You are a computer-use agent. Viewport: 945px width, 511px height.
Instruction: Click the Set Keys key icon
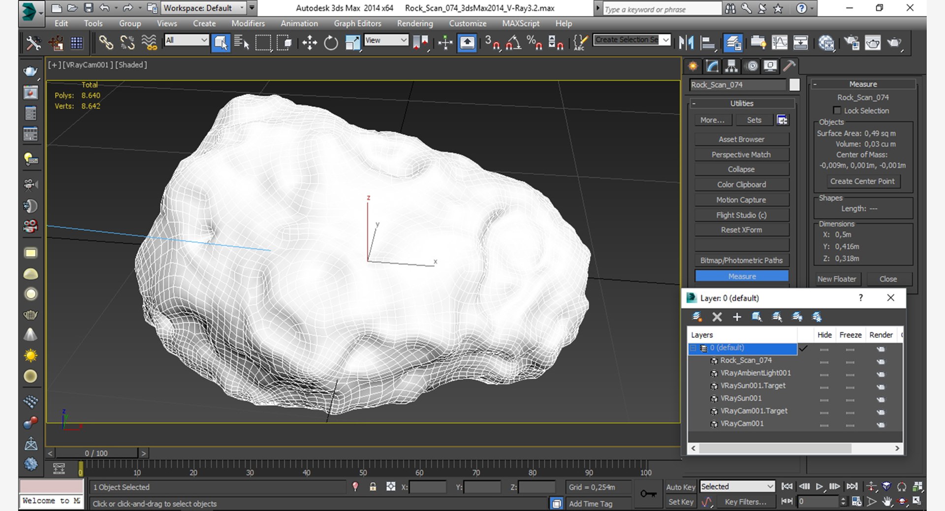649,493
